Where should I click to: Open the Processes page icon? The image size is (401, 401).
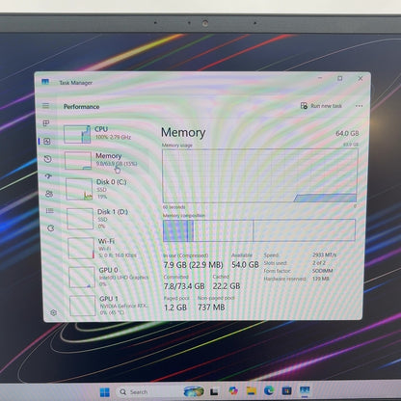tap(46, 123)
